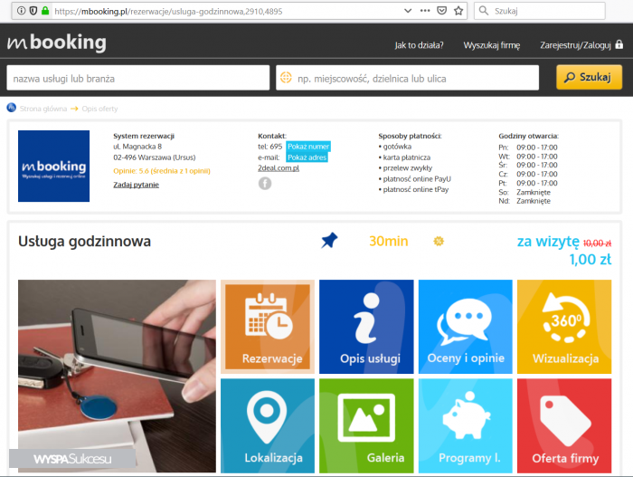The width and height of the screenshot is (633, 477).
Task: Click the blue pushpin icon
Action: click(x=329, y=241)
